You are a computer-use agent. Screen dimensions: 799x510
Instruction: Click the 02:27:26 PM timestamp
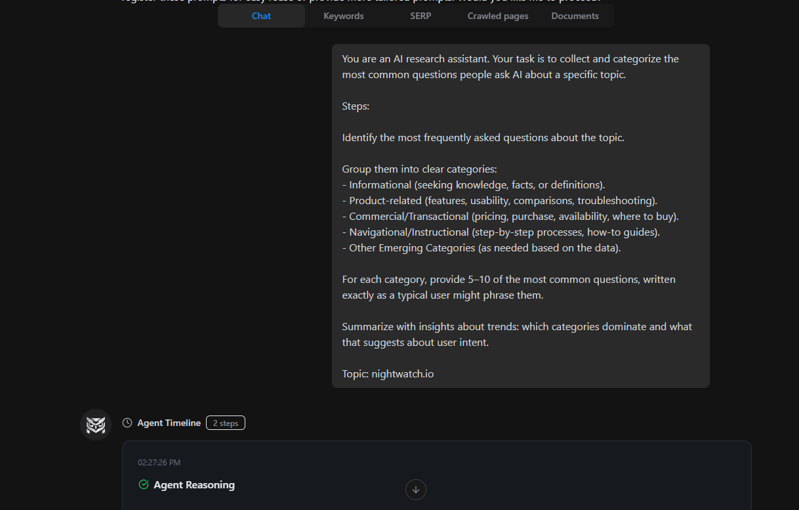[158, 462]
